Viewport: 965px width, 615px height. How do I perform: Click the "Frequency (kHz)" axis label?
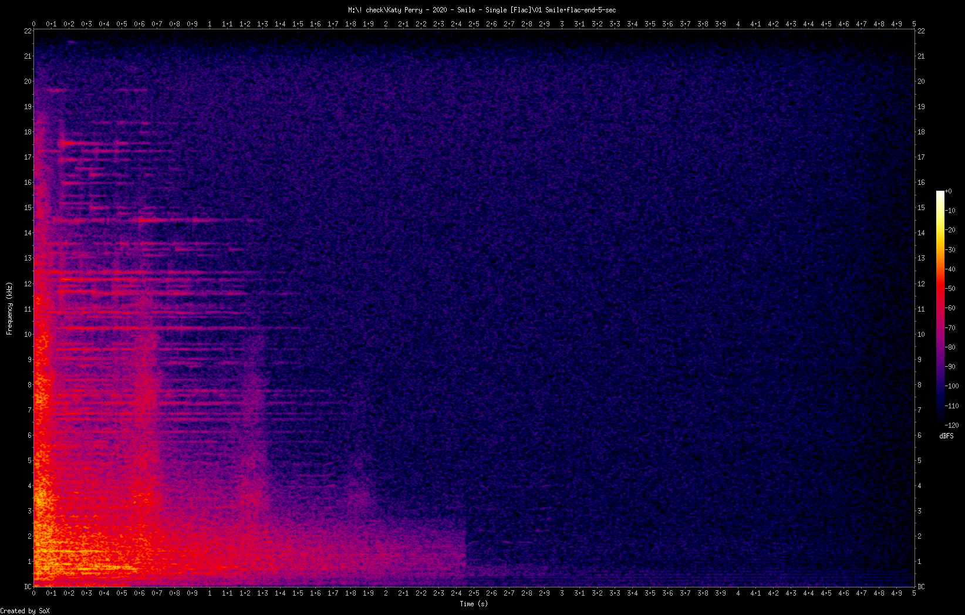click(x=9, y=309)
